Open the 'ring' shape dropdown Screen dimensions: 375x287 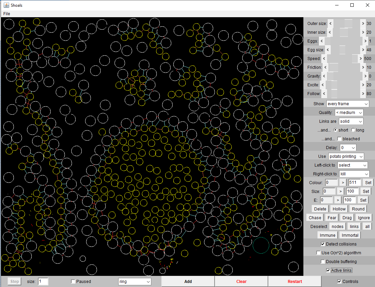pos(134,282)
